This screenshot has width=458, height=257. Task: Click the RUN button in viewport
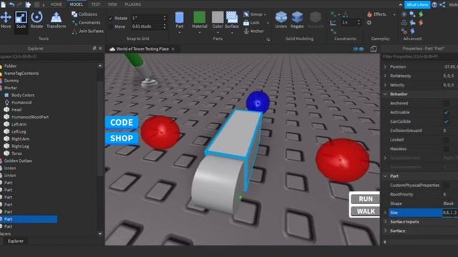(366, 198)
